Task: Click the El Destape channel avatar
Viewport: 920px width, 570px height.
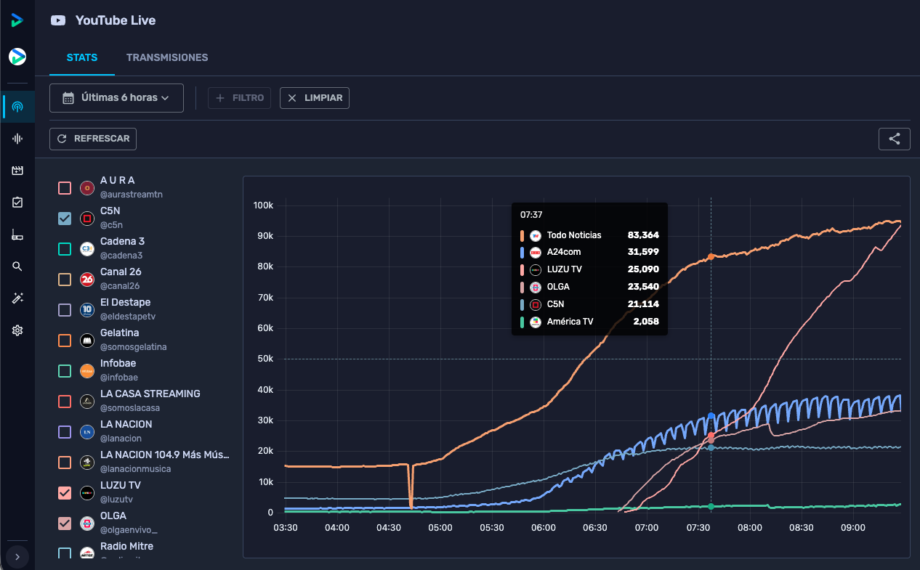Action: [87, 310]
